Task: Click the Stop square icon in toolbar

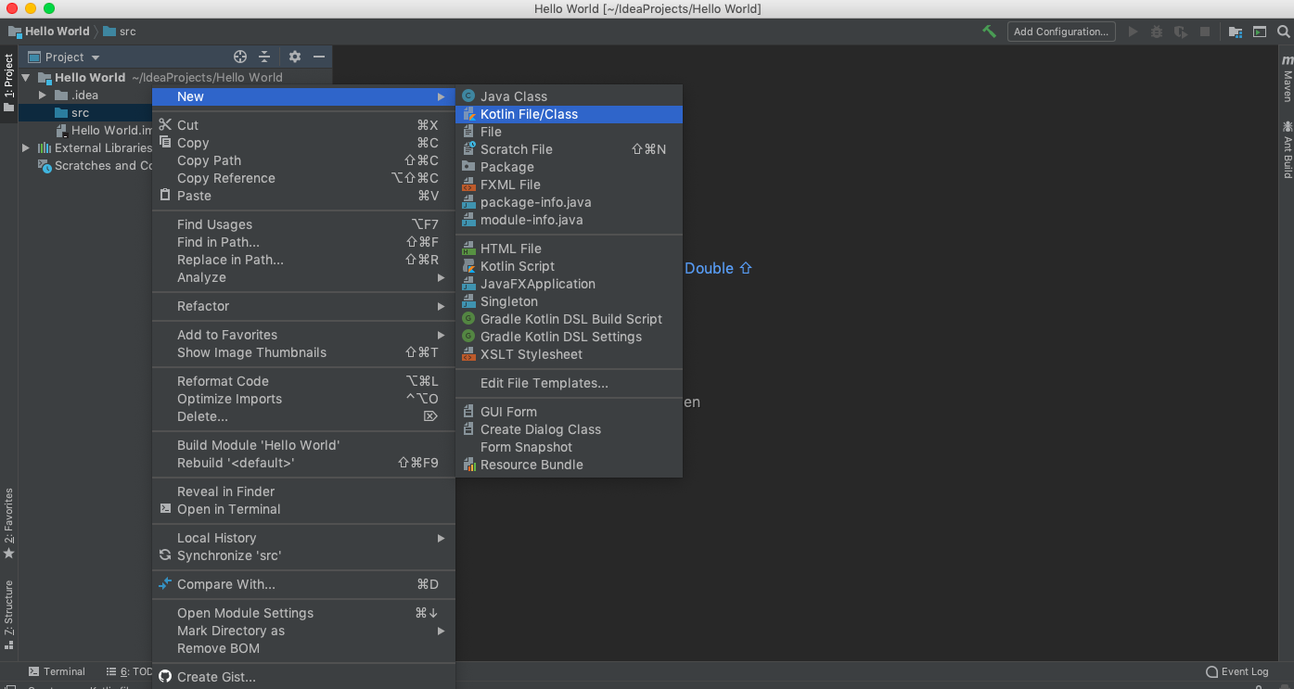Action: 1205,32
